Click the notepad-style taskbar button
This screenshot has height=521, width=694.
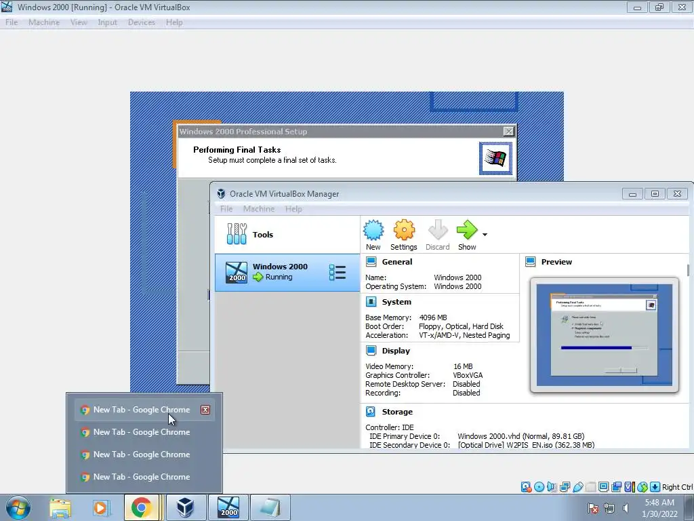pos(270,507)
